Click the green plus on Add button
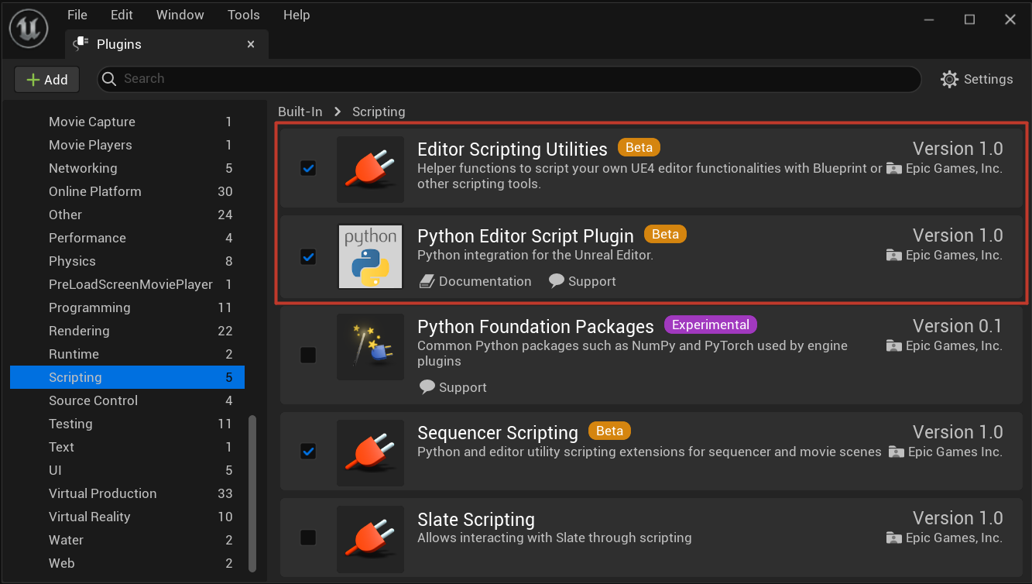 [33, 80]
